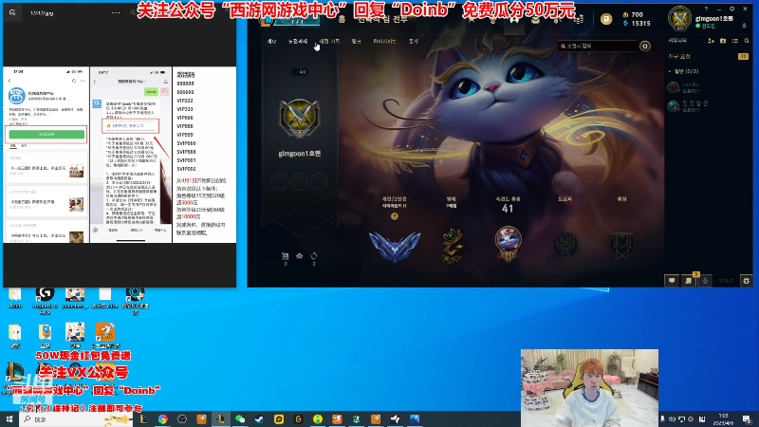Open the doinb folder on the desktop
Screen dimensions: 759x427
[x=15, y=297]
